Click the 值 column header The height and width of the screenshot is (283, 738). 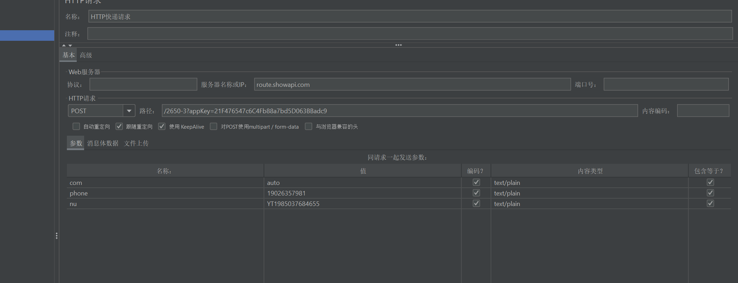[x=363, y=171]
